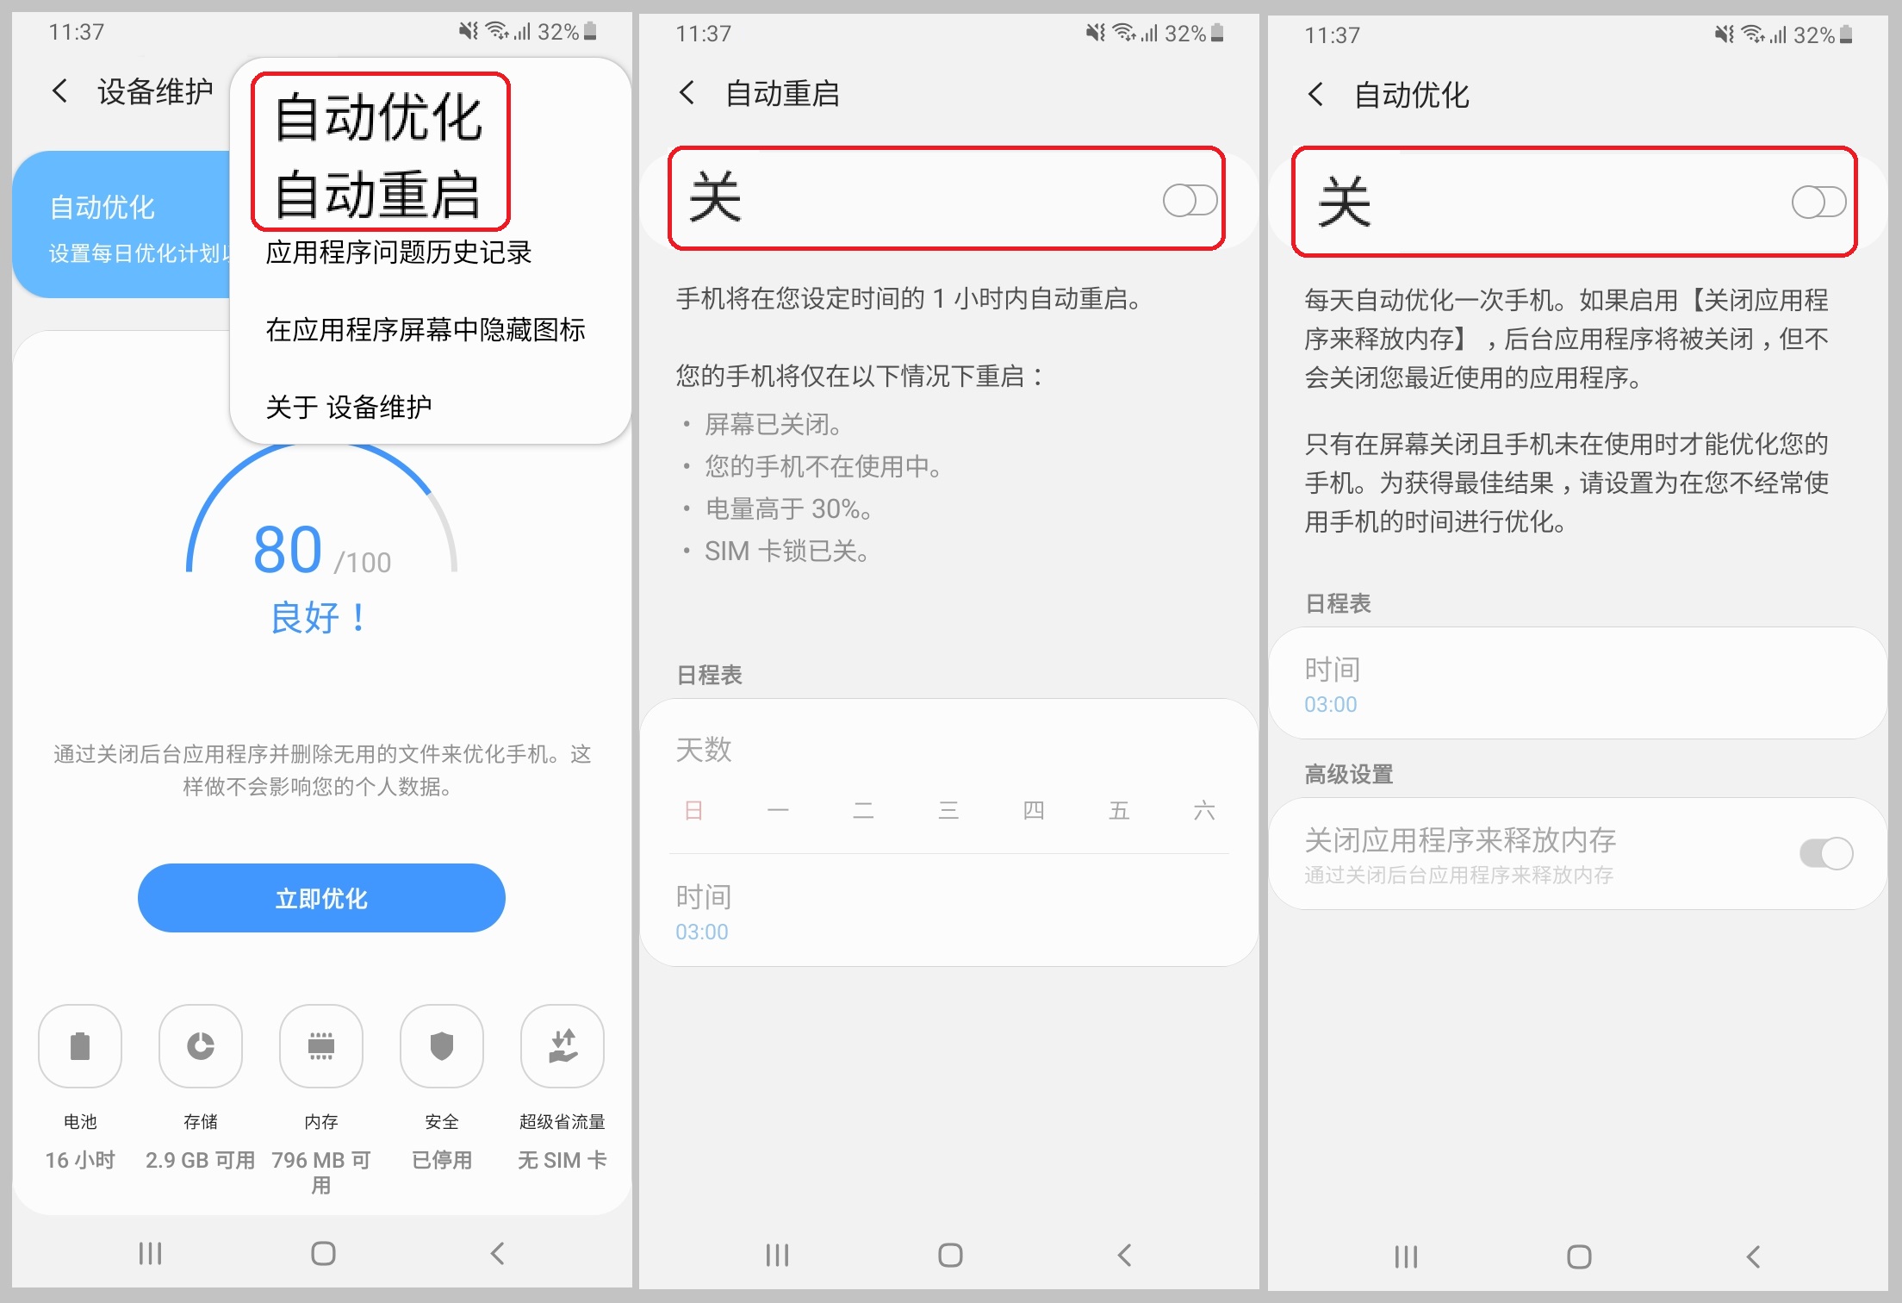This screenshot has height=1303, width=1902.
Task: Tap 796 MB 可用 memory value
Action: [321, 1172]
